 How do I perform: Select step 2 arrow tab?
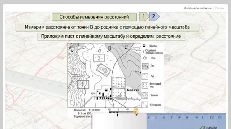tap(154, 16)
